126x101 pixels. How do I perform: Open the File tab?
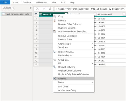[x=5, y=2]
